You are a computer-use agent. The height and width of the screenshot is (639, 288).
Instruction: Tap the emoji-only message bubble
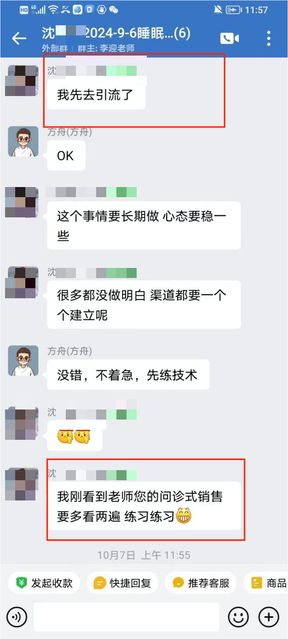coord(75,436)
